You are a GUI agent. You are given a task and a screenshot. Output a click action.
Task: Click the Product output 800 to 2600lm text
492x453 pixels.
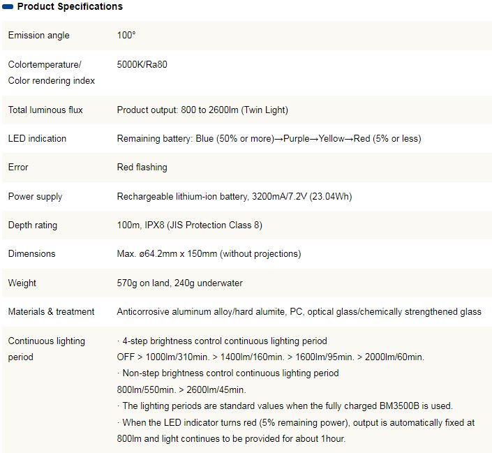[x=202, y=110]
